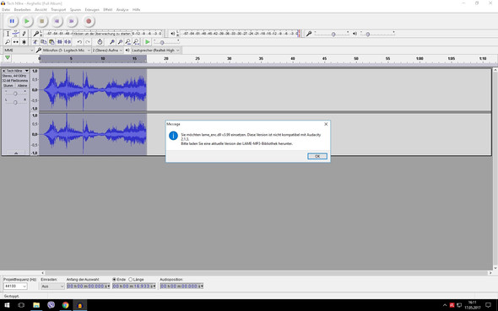Click the Silence audio icon

point(68,42)
